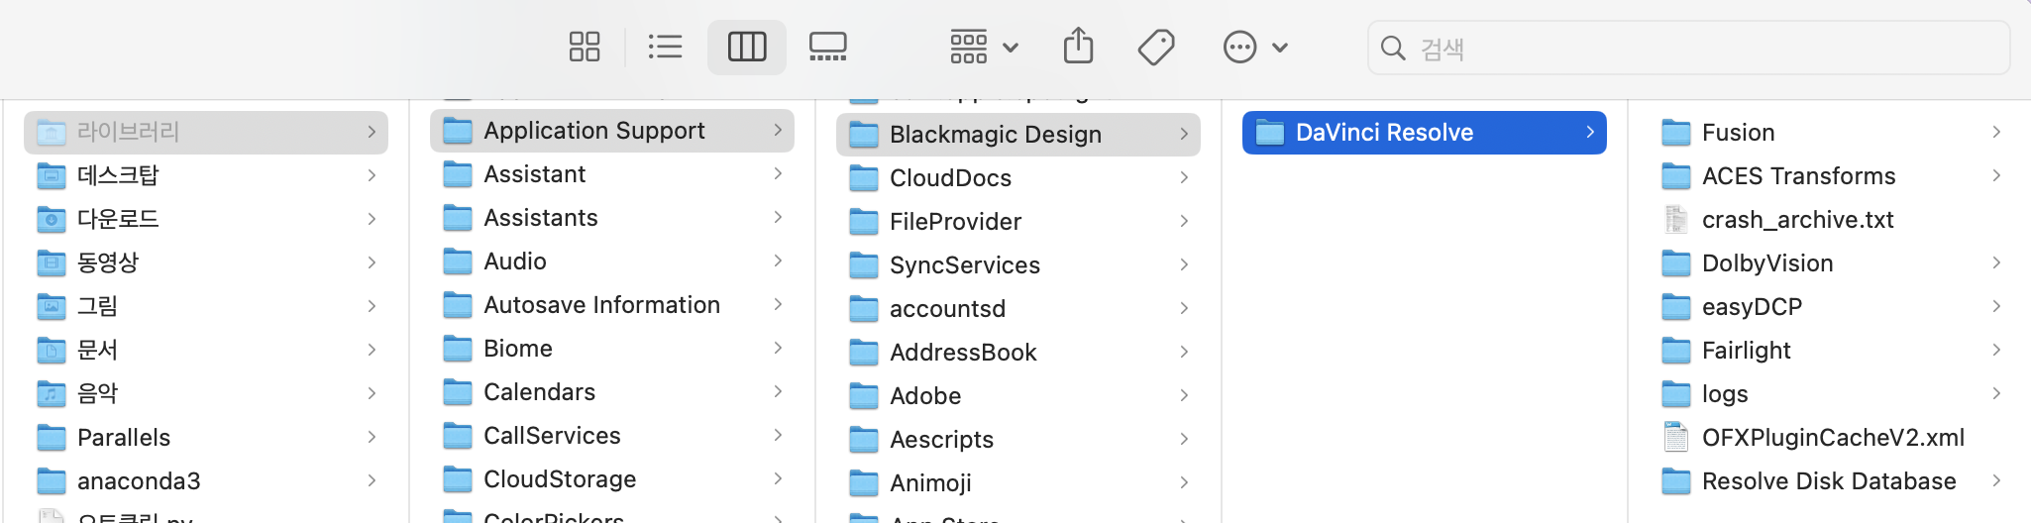Open the Aescripts folder

(1018, 439)
